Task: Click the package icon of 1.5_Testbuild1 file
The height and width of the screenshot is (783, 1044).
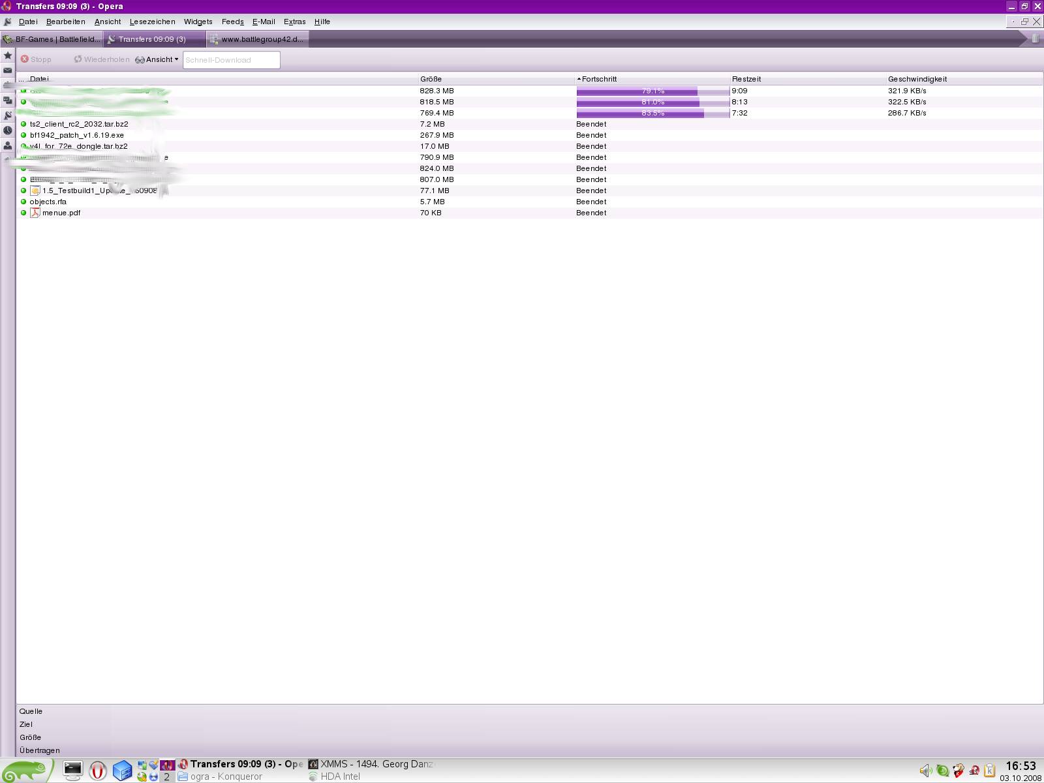Action: [x=35, y=191]
